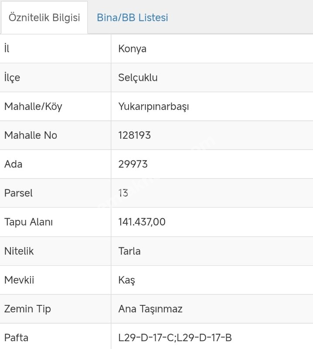Click Tapu Alanı value 141.437,00
313x349 pixels.
(142, 222)
